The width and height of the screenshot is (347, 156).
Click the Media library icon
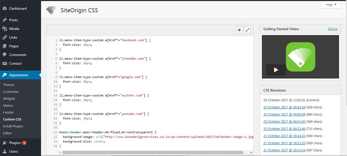coord(5,29)
